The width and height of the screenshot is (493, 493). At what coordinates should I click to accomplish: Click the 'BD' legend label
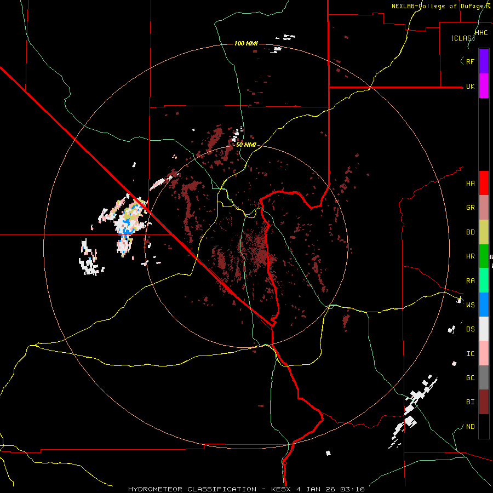[470, 232]
